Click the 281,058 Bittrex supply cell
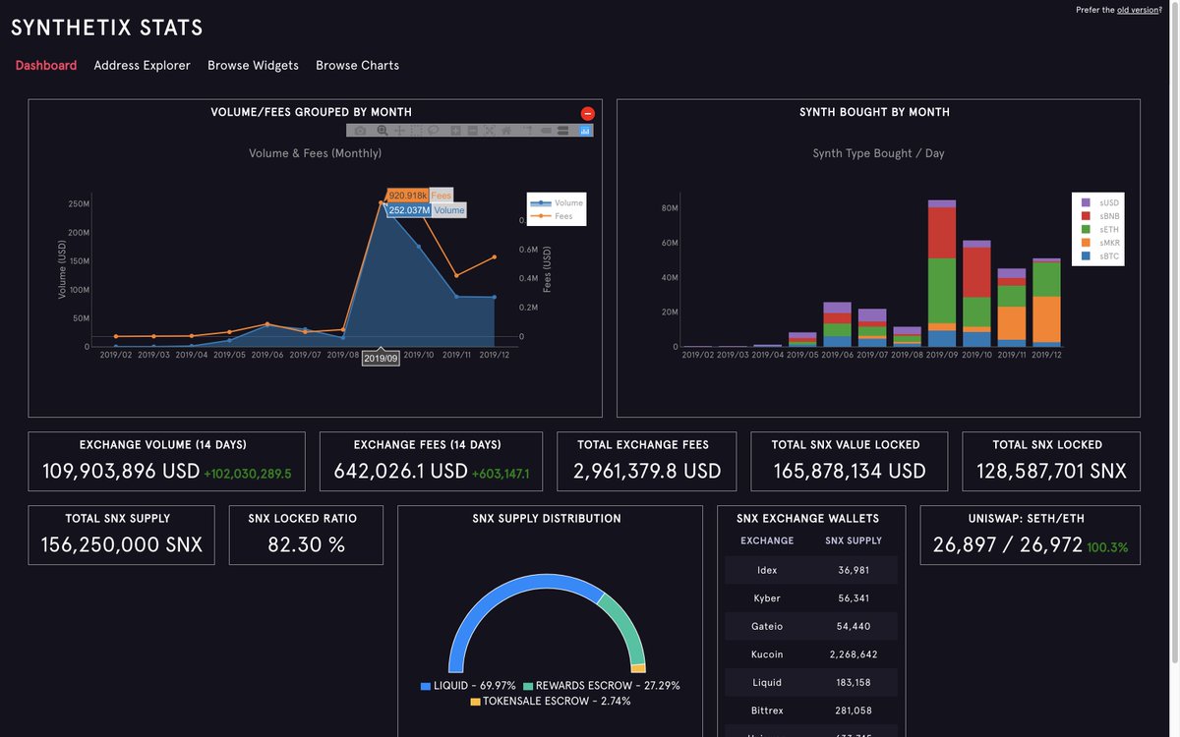Screen dimensions: 1180x737 (x=854, y=710)
